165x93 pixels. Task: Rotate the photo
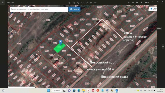[x=74, y=3]
